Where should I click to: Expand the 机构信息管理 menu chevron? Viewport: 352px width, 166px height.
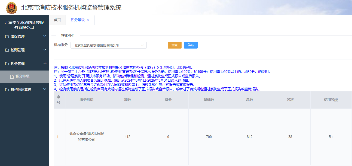45,89
